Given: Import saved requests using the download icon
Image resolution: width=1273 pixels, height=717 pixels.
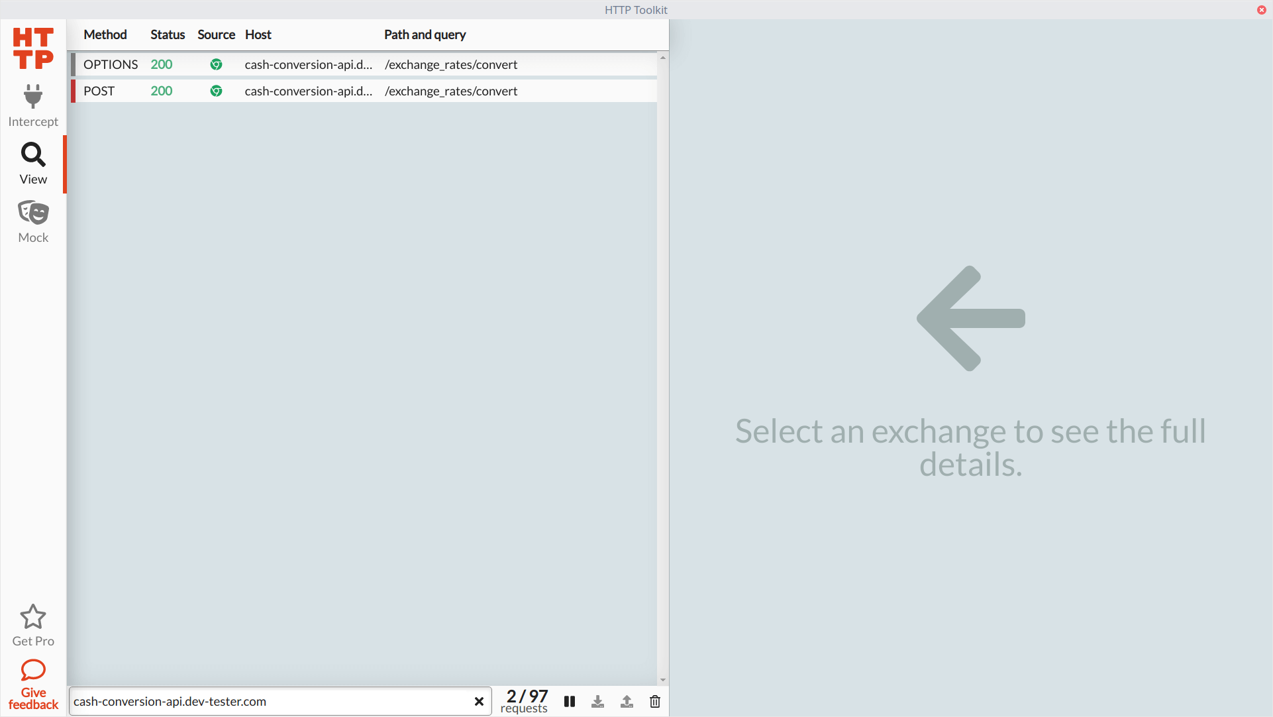Looking at the screenshot, I should click(x=597, y=701).
